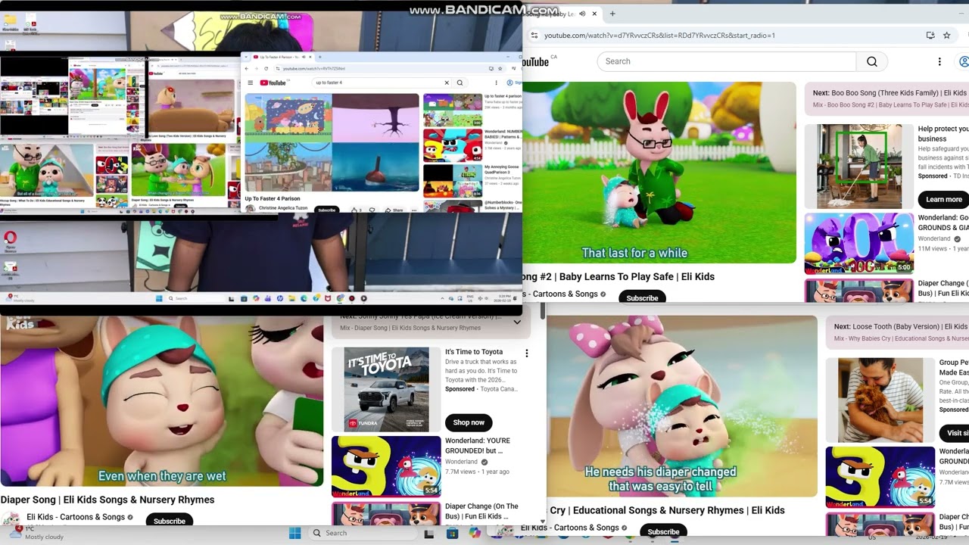Click YouTube logo in Up To Faster window
This screenshot has width=969, height=545.
(273, 83)
